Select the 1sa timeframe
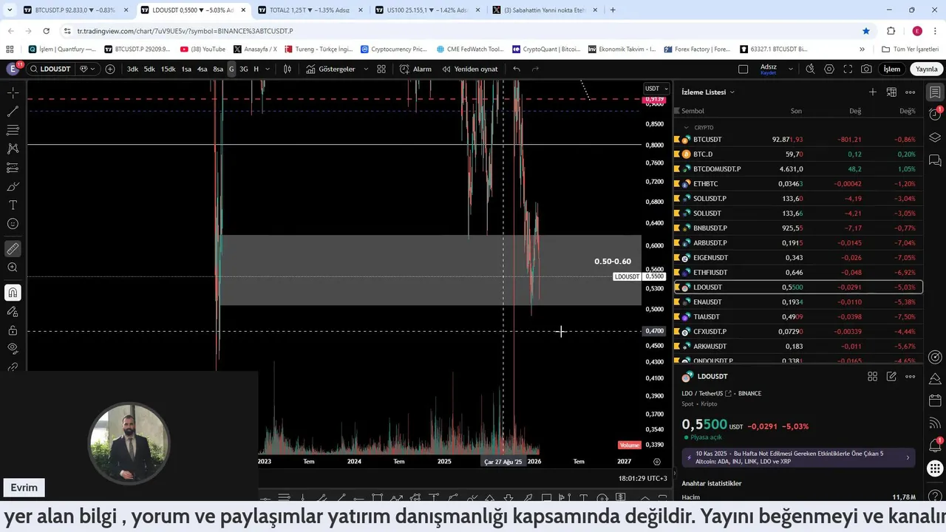The image size is (946, 532). coord(186,69)
